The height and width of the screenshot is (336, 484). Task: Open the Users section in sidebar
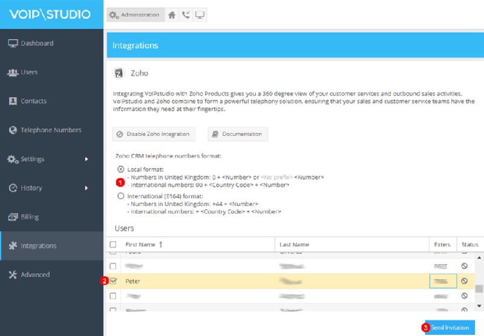tap(29, 73)
